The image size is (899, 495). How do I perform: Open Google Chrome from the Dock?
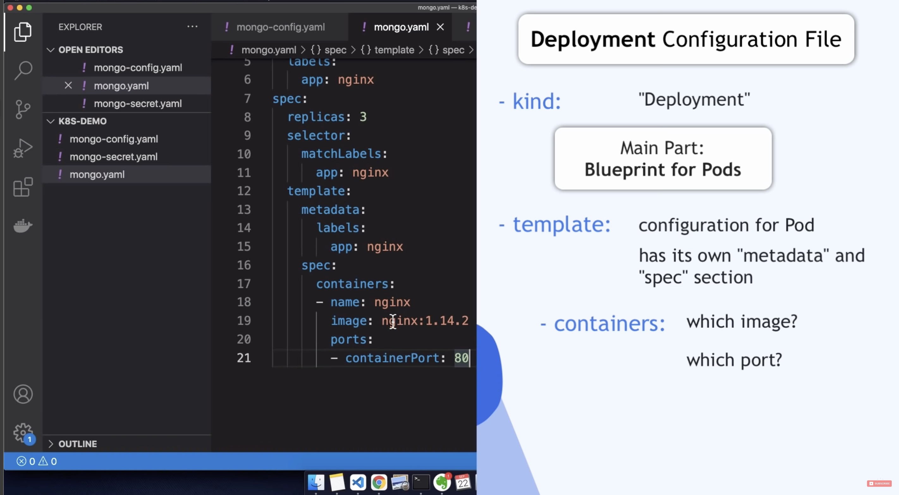point(379,482)
